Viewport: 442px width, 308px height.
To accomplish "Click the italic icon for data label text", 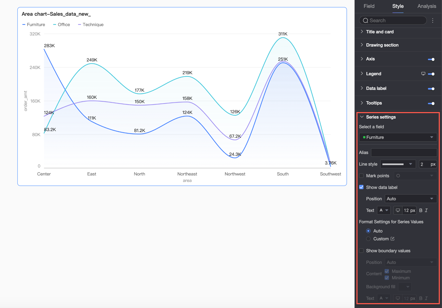I will tap(426, 210).
